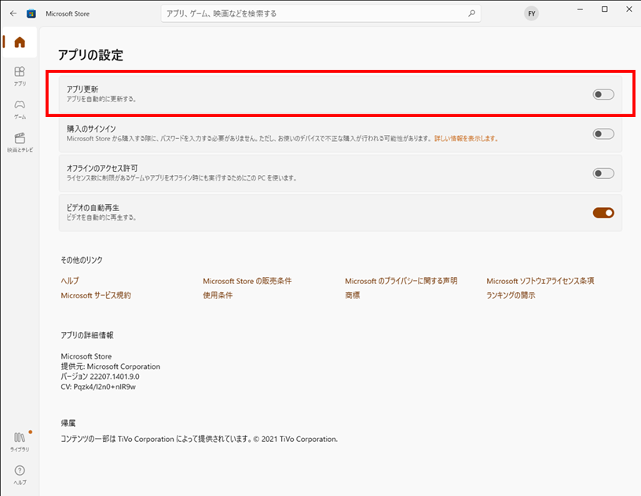This screenshot has width=641, height=496.
Task: Open the 使用条件 link
Action: click(x=218, y=295)
